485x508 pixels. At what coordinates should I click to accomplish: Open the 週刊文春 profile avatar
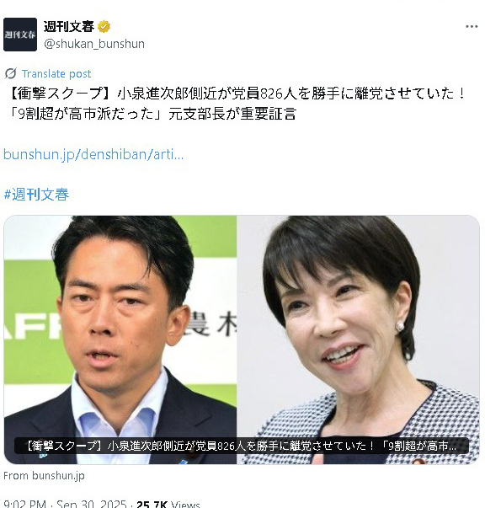(20, 35)
